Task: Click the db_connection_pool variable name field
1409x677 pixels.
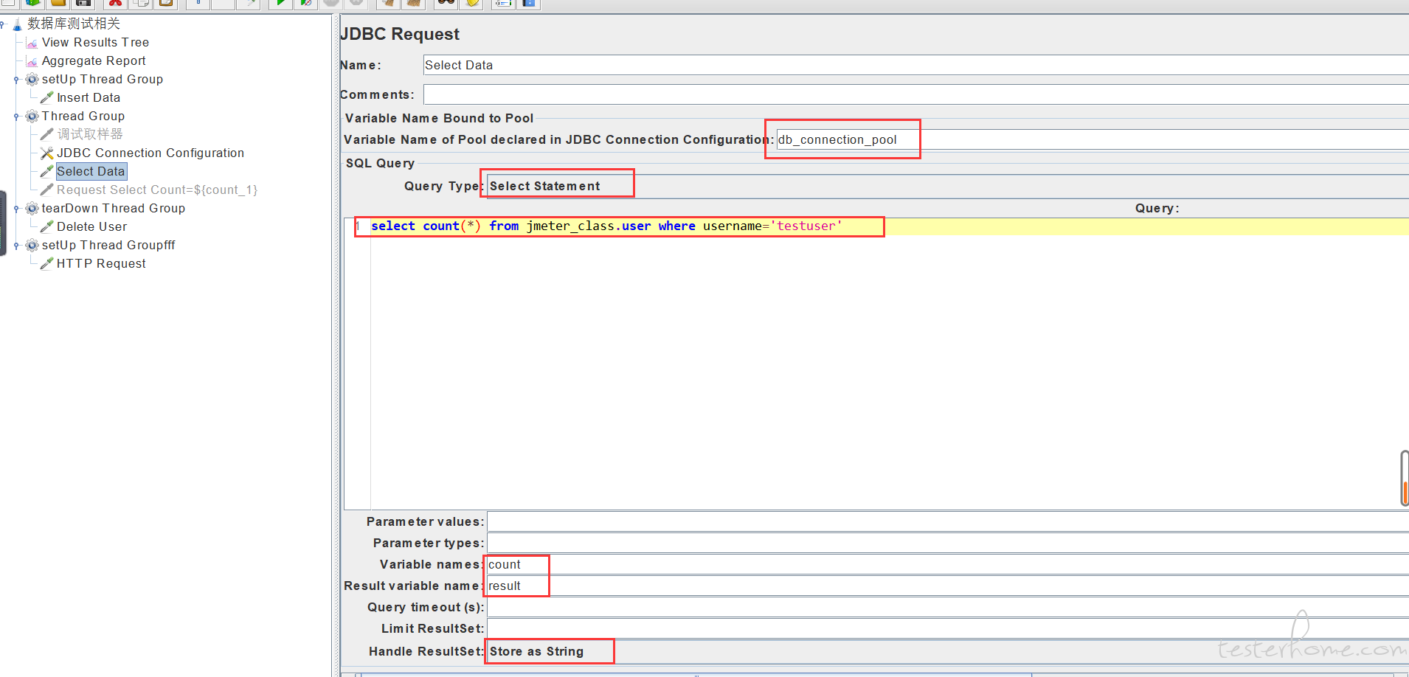Action: (1093, 139)
